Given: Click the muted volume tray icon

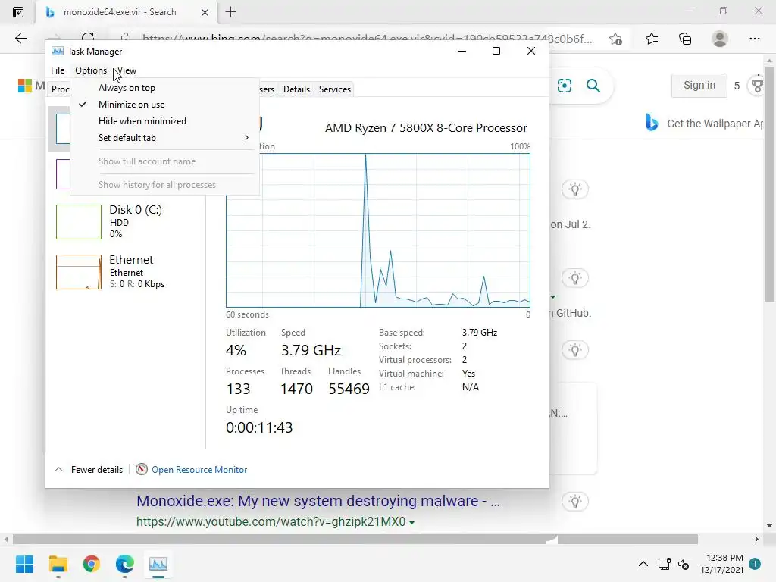Looking at the screenshot, I should [684, 564].
